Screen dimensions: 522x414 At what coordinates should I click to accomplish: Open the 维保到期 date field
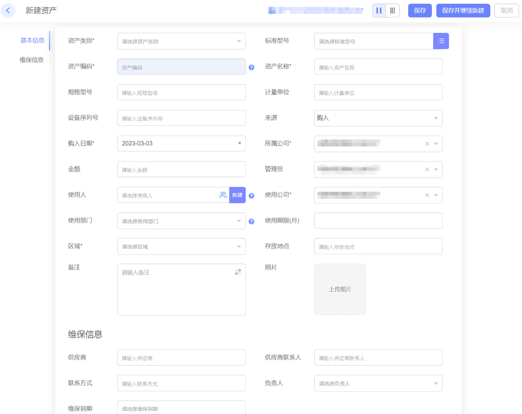(x=181, y=407)
